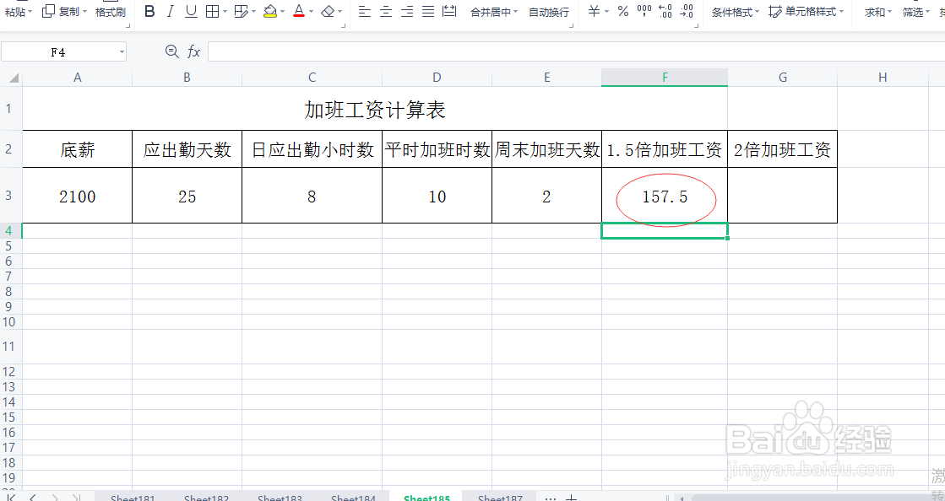Open the font color dropdown arrow
The image size is (945, 501).
311,12
